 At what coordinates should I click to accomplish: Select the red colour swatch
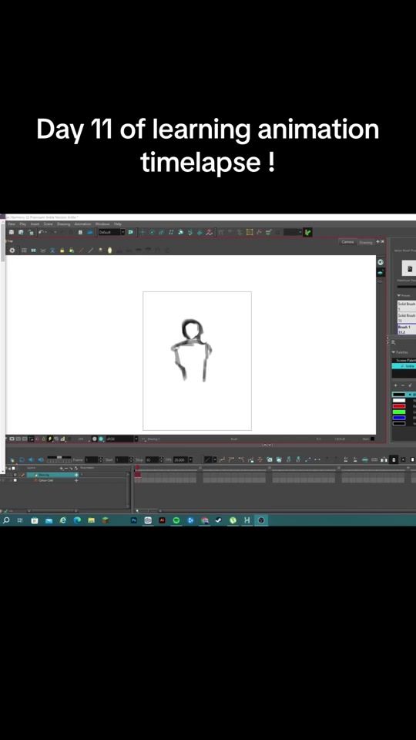click(399, 406)
